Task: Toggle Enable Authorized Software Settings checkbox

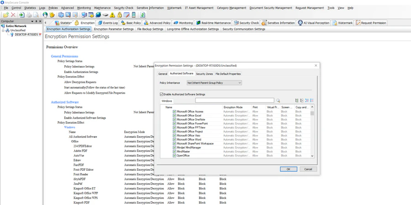Action: [x=161, y=94]
